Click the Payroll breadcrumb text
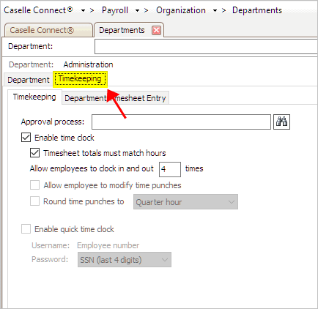318x309 pixels. click(x=115, y=10)
